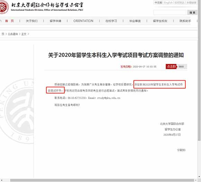The width and height of the screenshot is (201, 182).
Task: Go to 公告通知 in the breadcrumb
Action: [x=13, y=34]
